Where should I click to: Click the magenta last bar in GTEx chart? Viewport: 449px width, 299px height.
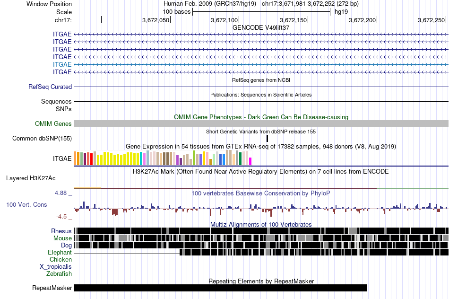[x=250, y=161]
